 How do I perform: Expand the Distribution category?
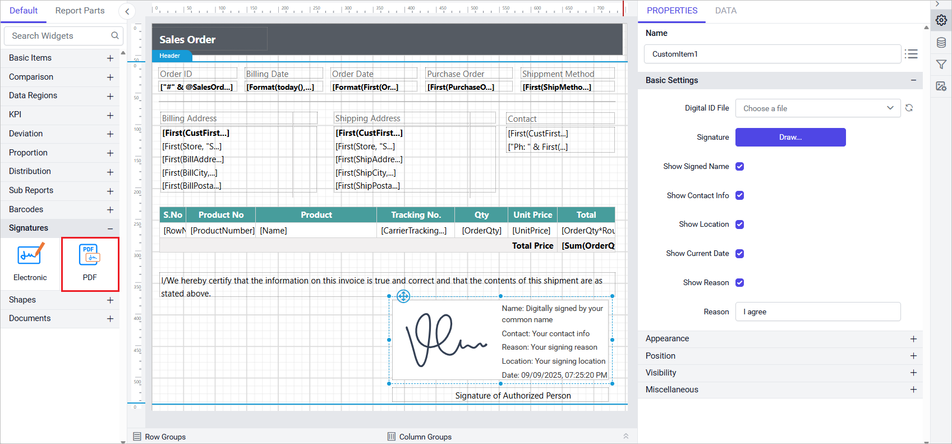pos(111,172)
